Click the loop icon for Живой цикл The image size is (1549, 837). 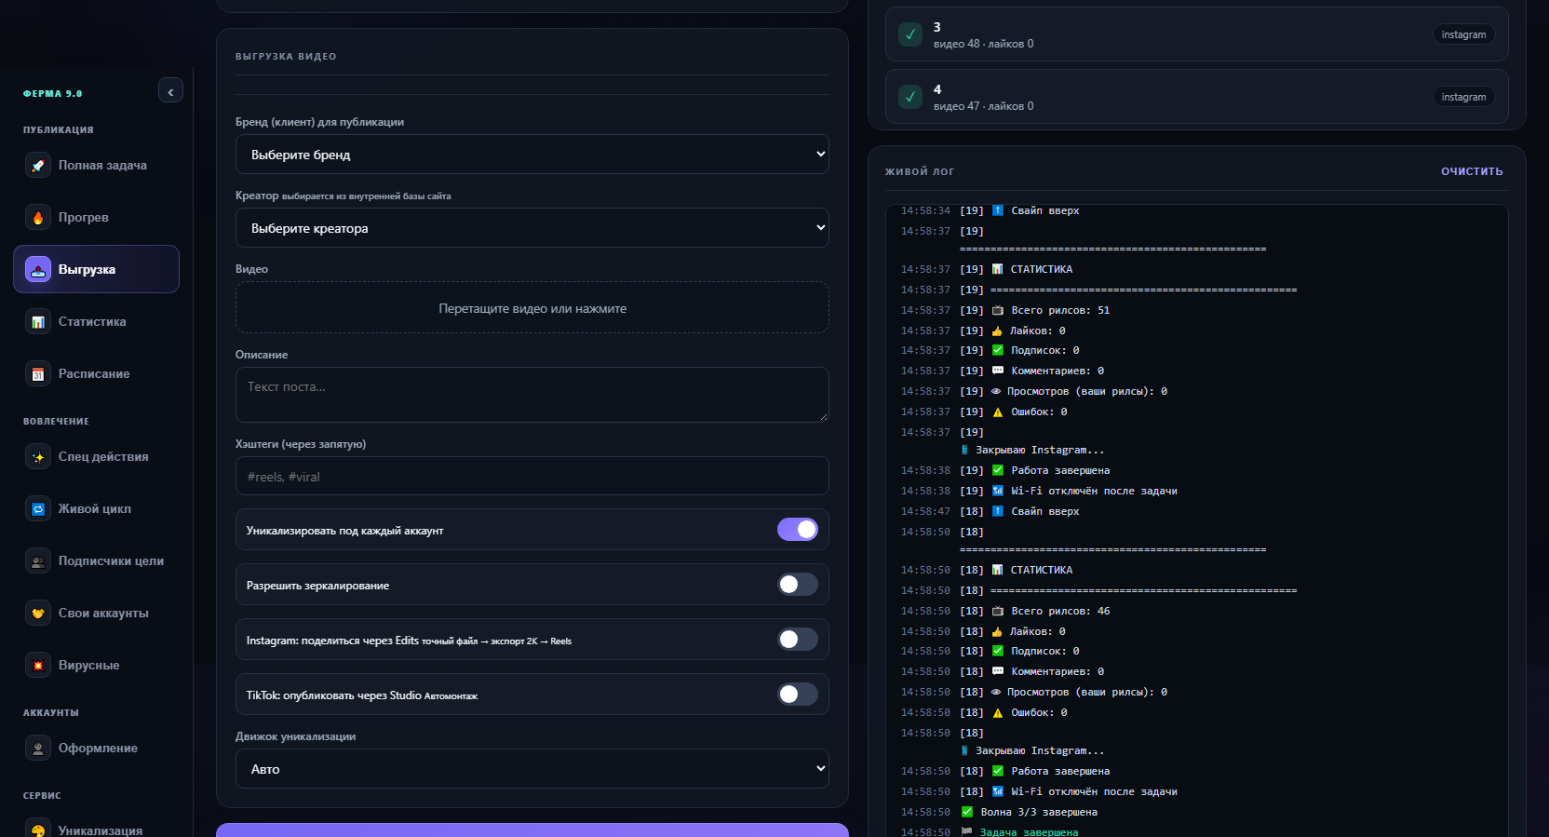38,509
